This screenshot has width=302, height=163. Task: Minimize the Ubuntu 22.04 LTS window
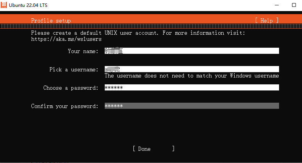(276, 5)
